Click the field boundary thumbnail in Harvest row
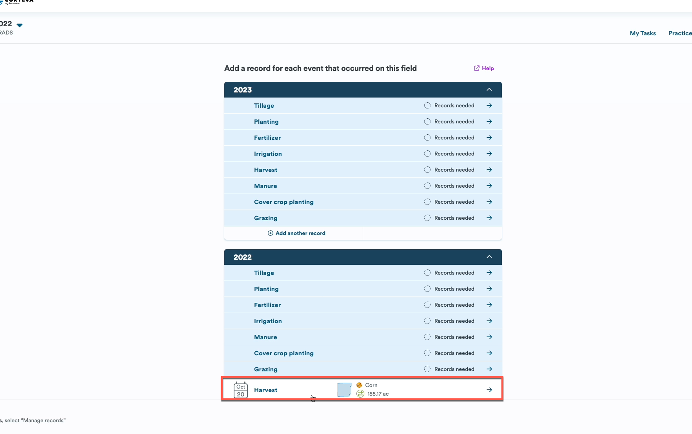 pyautogui.click(x=343, y=389)
